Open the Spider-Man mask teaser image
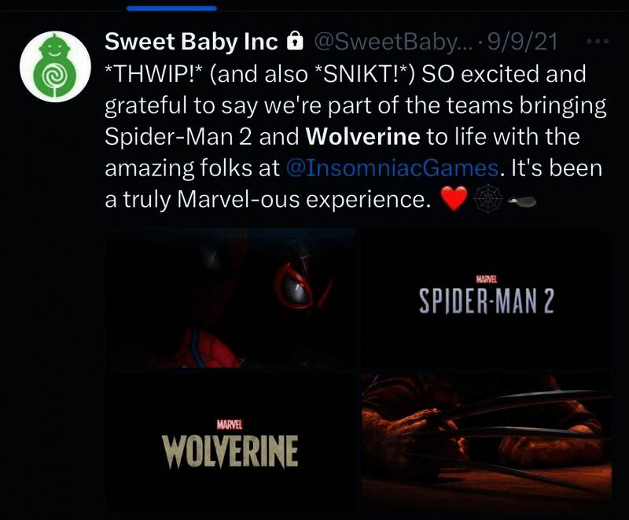 pos(231,298)
